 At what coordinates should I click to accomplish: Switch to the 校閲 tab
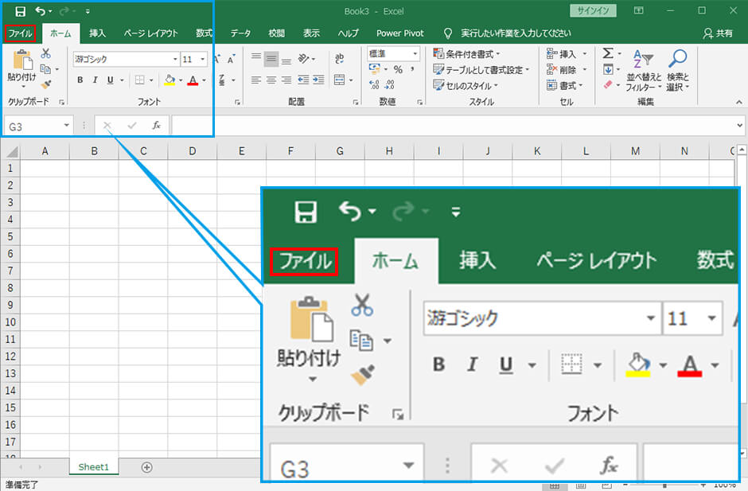[276, 33]
